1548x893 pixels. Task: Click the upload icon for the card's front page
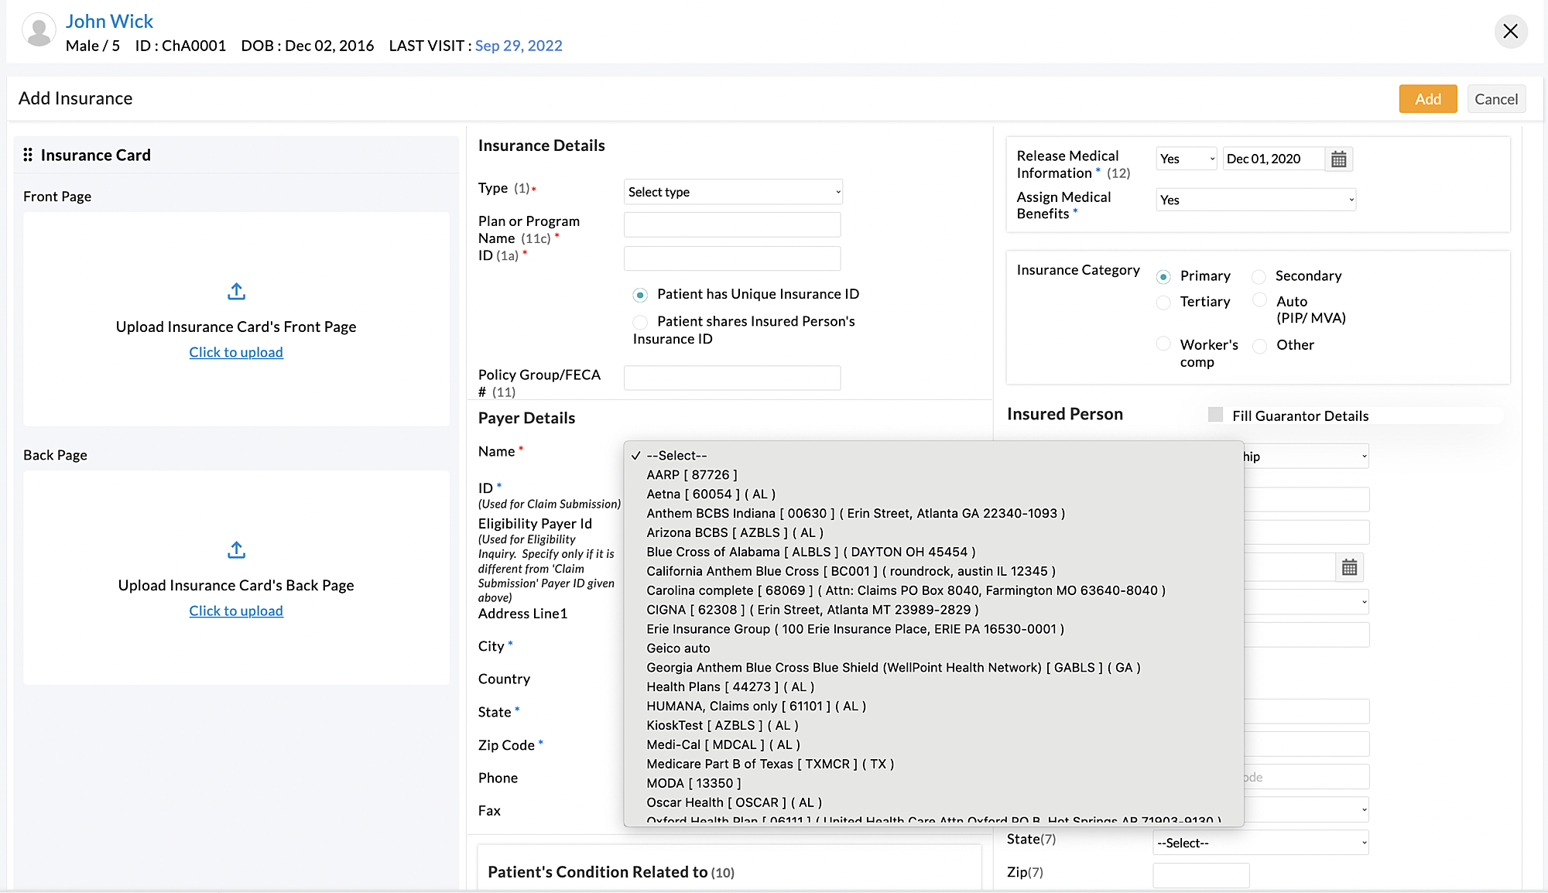tap(236, 292)
